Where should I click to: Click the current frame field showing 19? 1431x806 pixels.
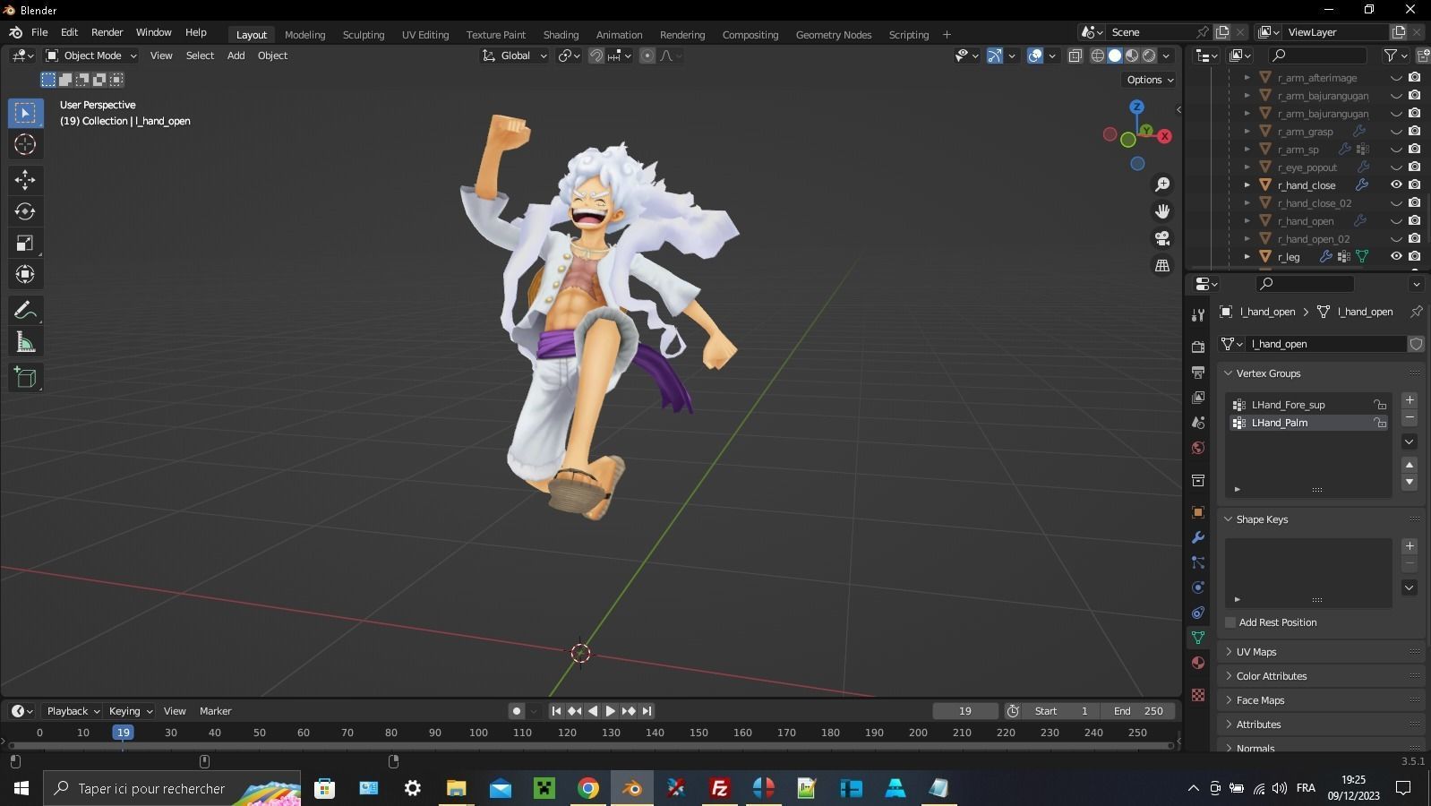tap(965, 711)
